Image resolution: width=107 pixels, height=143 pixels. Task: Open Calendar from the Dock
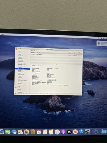tap(39, 132)
